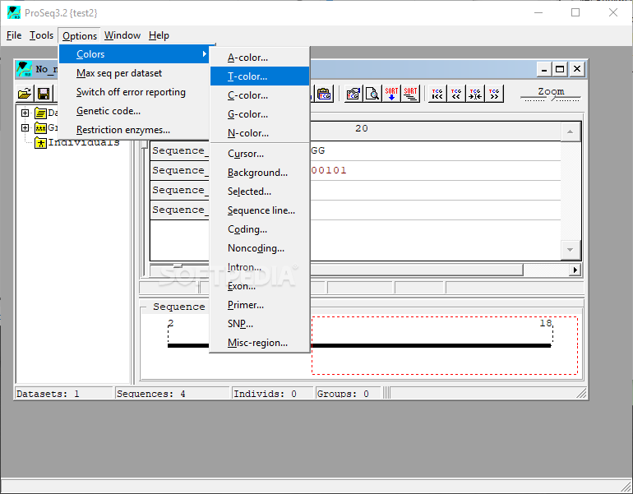Click the '00101' sequence text
The height and width of the screenshot is (494, 633).
click(329, 170)
